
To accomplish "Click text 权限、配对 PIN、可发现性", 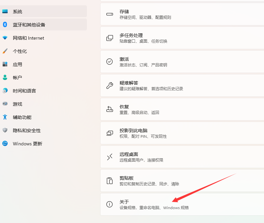I will click(143, 136).
